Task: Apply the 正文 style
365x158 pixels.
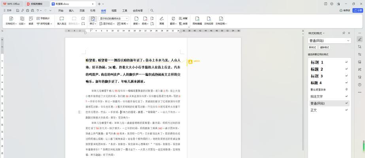Action: (x=329, y=110)
